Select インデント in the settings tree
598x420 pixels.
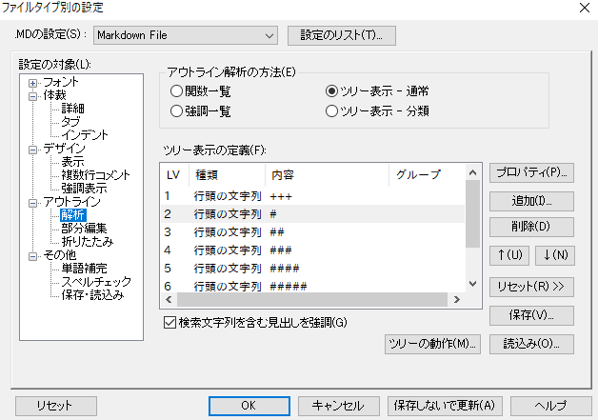coord(85,135)
